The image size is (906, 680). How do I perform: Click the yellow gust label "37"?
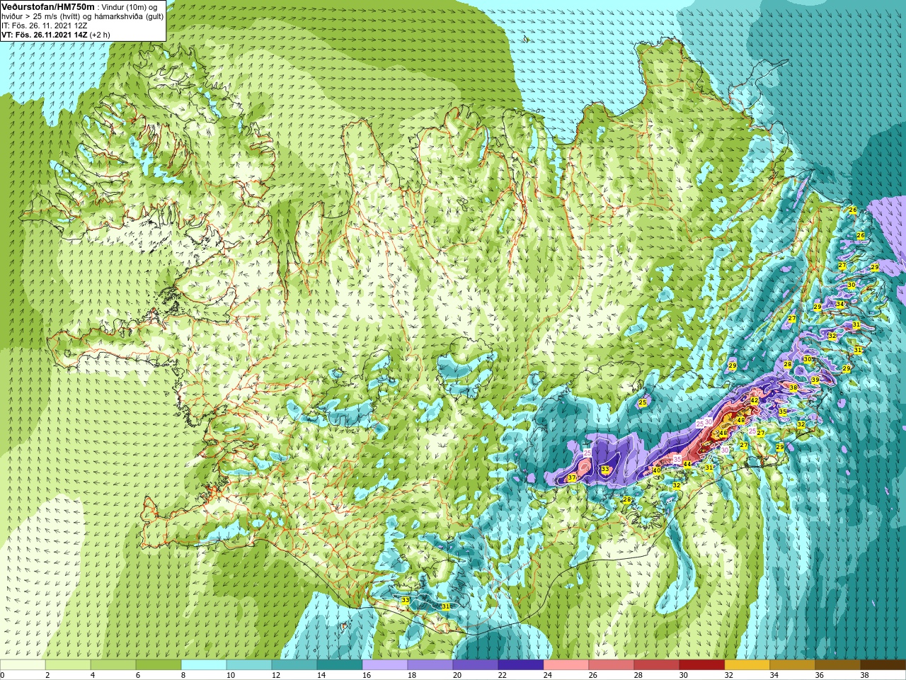572,478
